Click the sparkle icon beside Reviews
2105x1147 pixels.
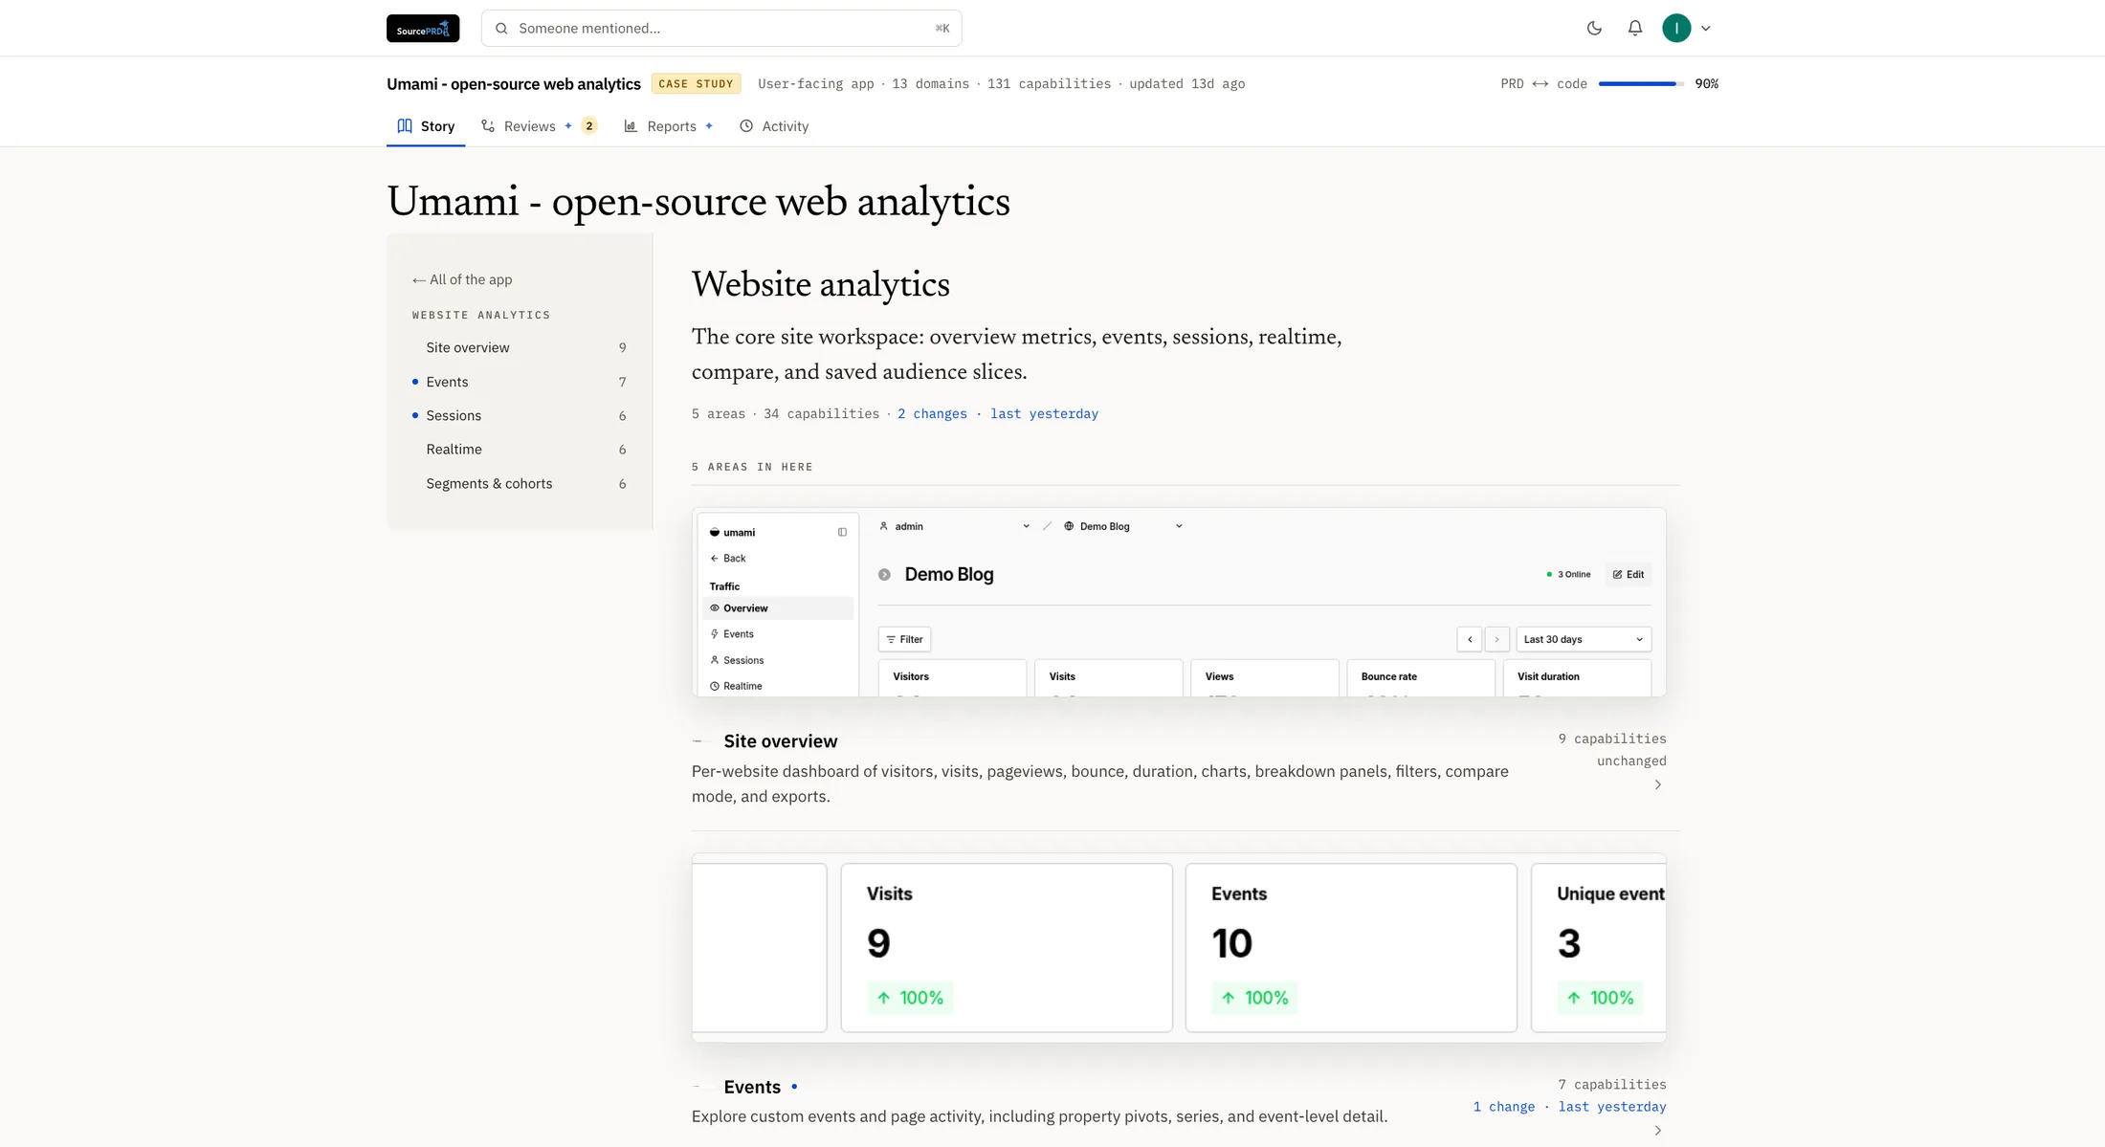coord(568,126)
